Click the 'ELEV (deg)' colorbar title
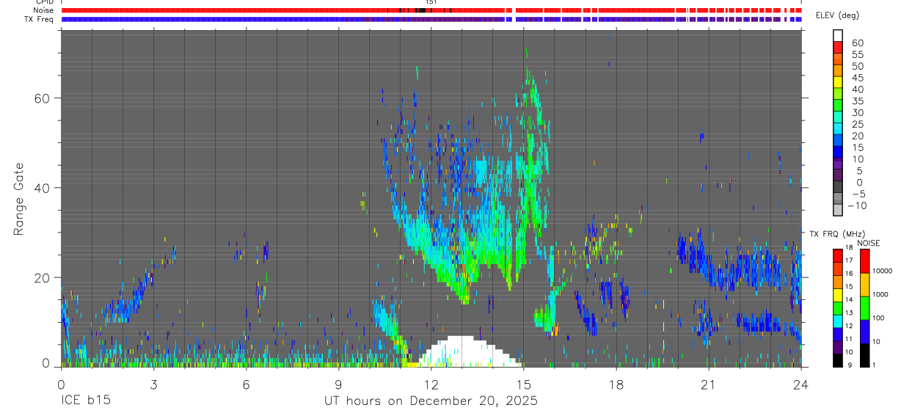The width and height of the screenshot is (901, 416). click(x=837, y=15)
